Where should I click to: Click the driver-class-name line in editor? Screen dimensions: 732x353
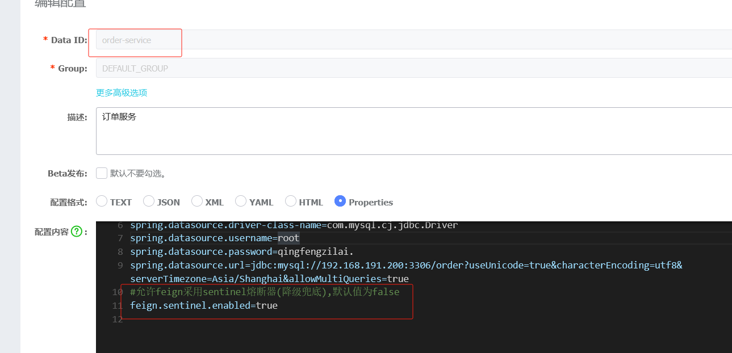(294, 225)
